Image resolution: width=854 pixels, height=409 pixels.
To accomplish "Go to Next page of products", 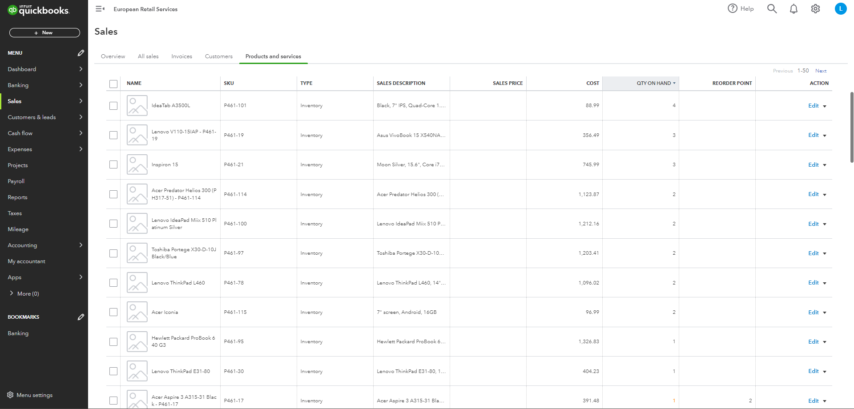I will [821, 71].
